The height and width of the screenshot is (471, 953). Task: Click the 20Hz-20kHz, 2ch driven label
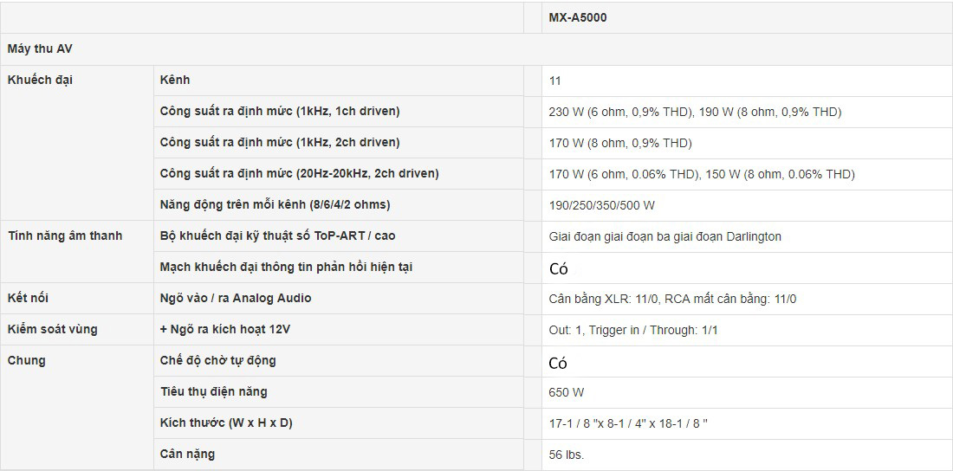click(x=299, y=174)
